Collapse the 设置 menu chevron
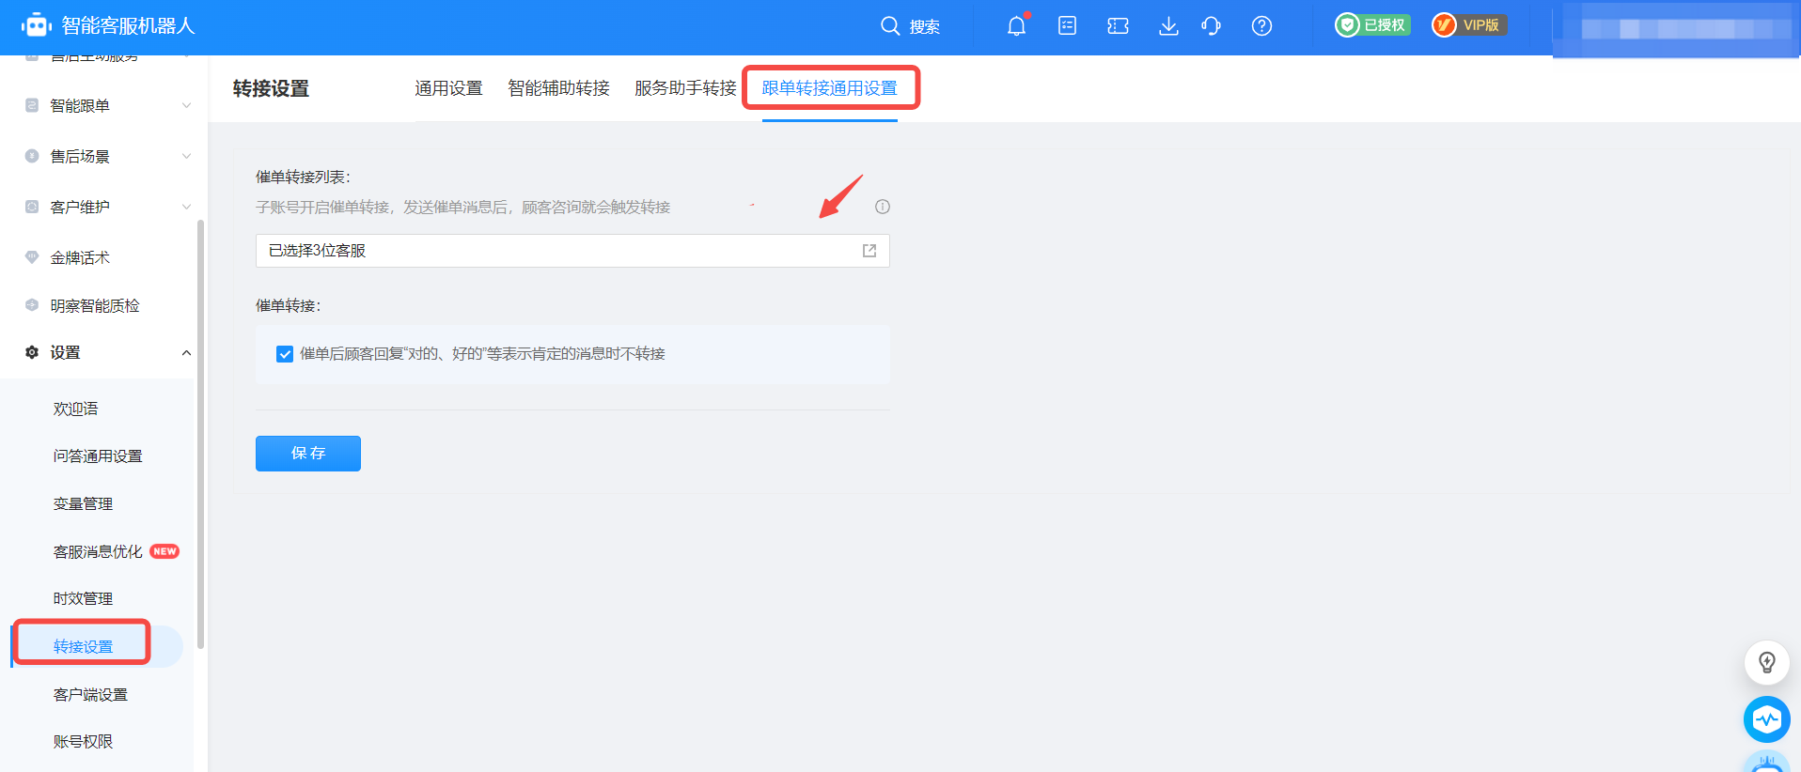This screenshot has width=1801, height=772. pos(186,353)
